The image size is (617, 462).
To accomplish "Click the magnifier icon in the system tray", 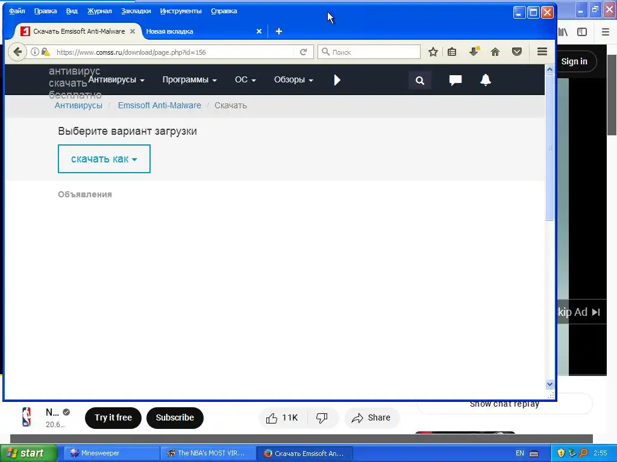I will pyautogui.click(x=583, y=453).
